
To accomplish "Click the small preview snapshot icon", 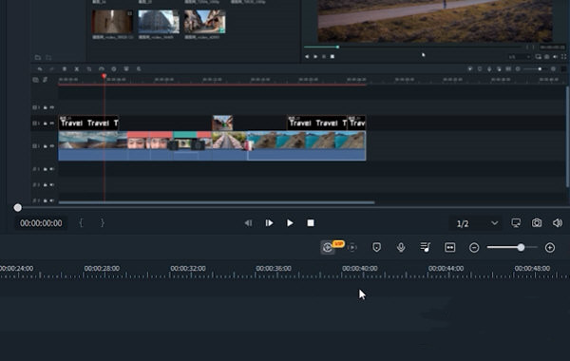I will [547, 57].
